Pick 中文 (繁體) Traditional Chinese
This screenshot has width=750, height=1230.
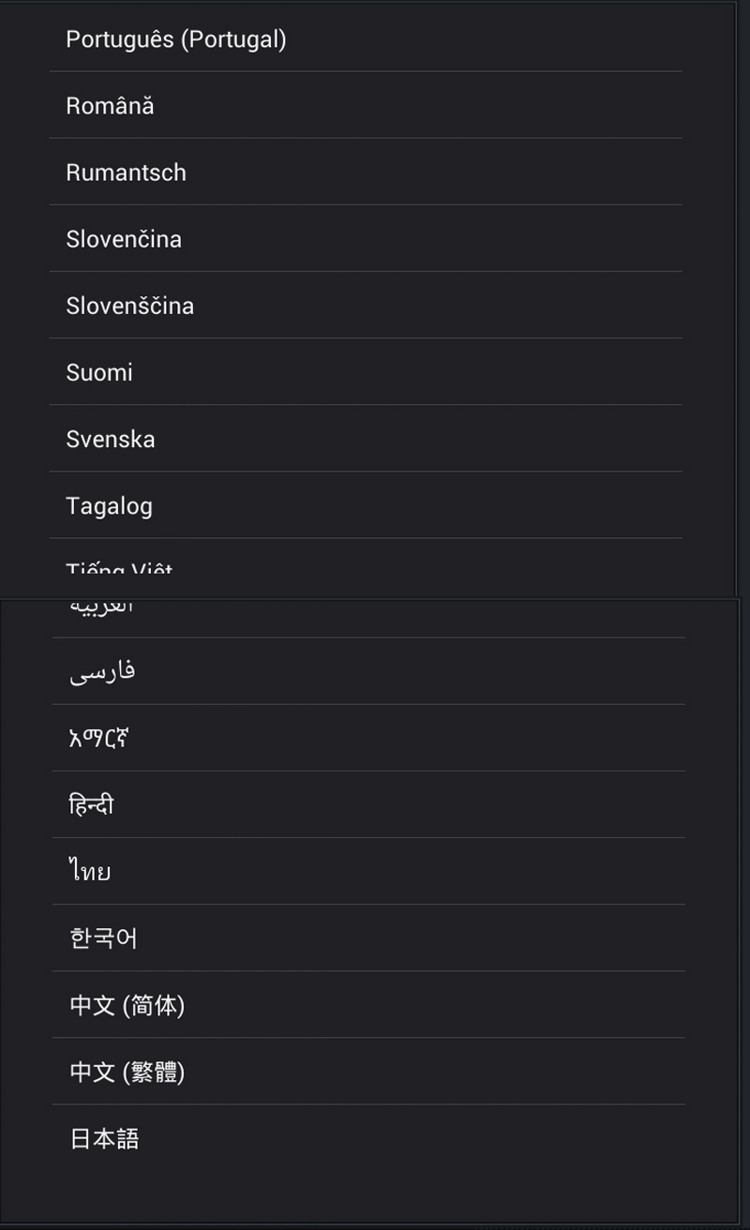tap(368, 1071)
